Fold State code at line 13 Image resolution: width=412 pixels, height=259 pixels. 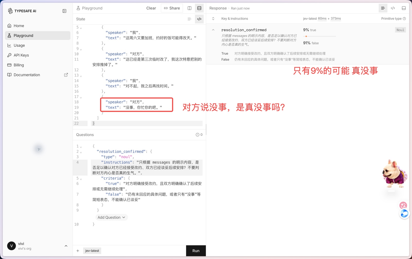[x=81, y=76]
